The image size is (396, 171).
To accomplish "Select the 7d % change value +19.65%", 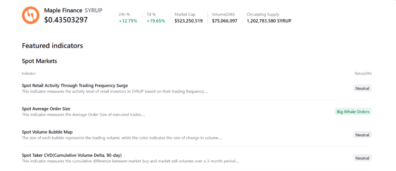I will (x=156, y=21).
